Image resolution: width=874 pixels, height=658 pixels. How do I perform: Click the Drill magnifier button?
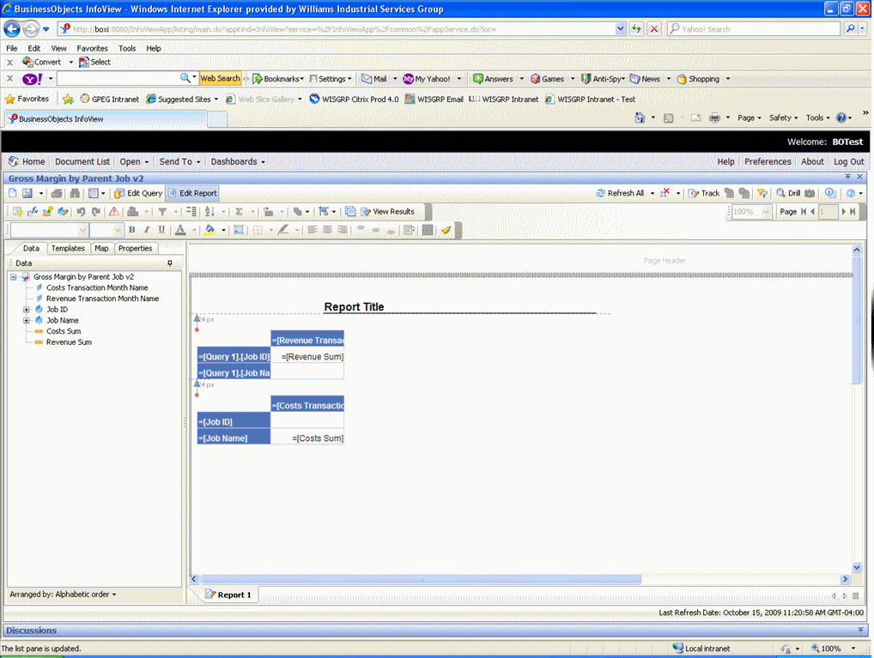788,193
